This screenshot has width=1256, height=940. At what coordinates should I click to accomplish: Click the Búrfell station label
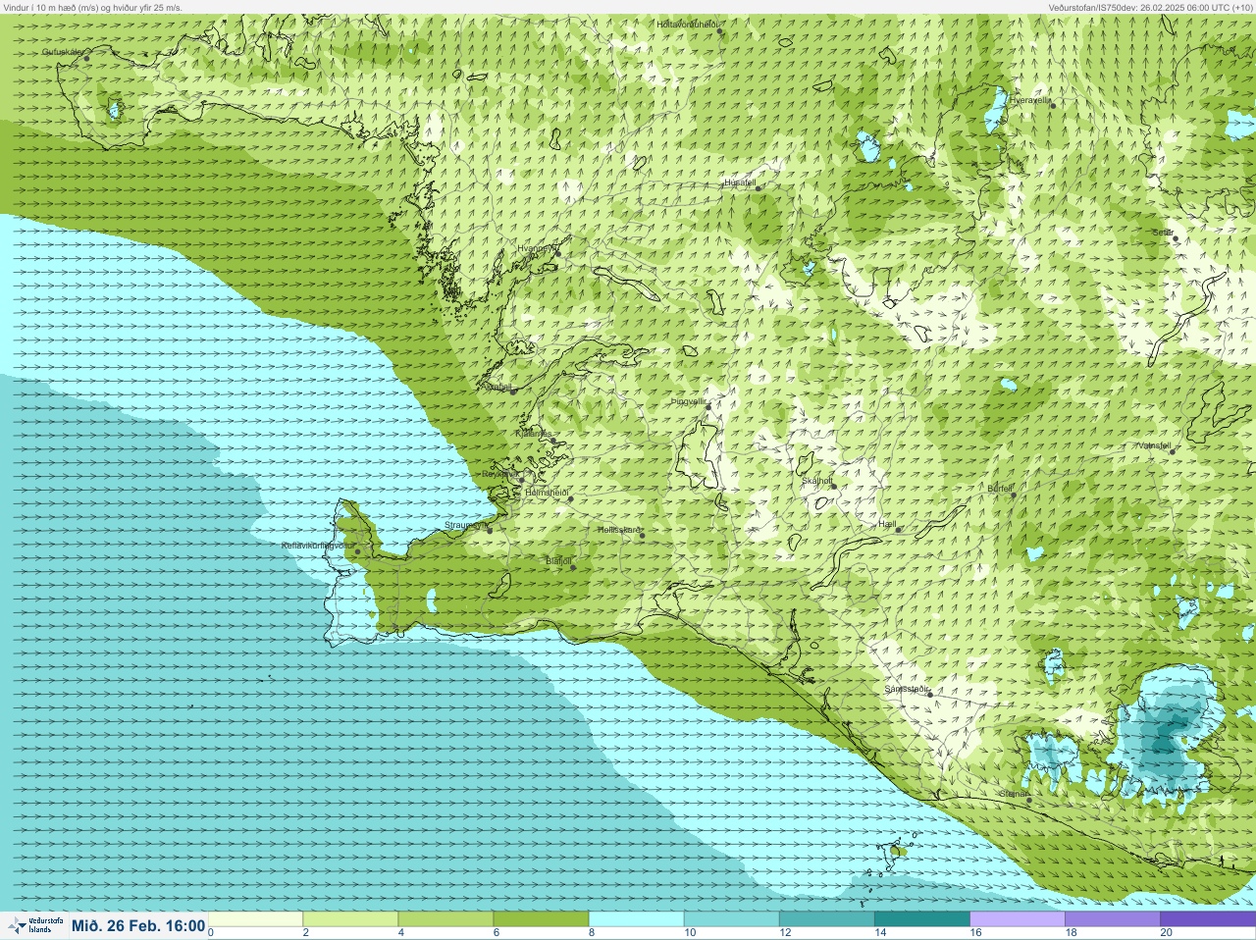coord(1000,489)
